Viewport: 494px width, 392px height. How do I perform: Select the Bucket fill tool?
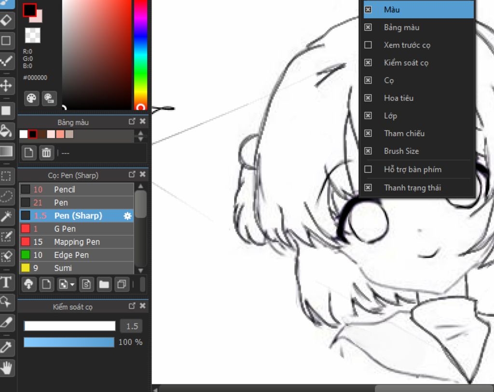tap(6, 131)
